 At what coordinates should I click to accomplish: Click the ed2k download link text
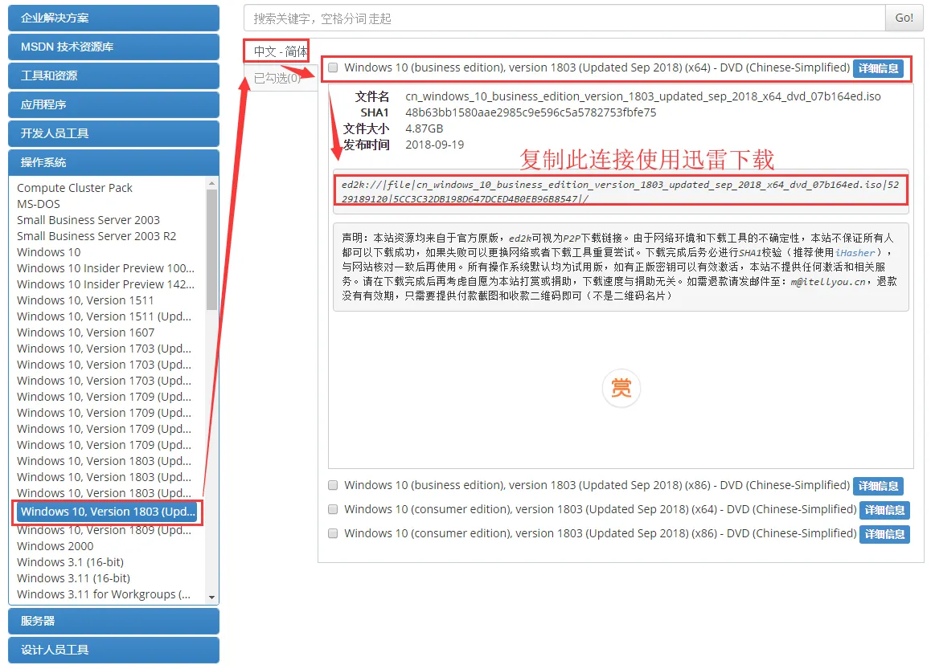[x=619, y=191]
